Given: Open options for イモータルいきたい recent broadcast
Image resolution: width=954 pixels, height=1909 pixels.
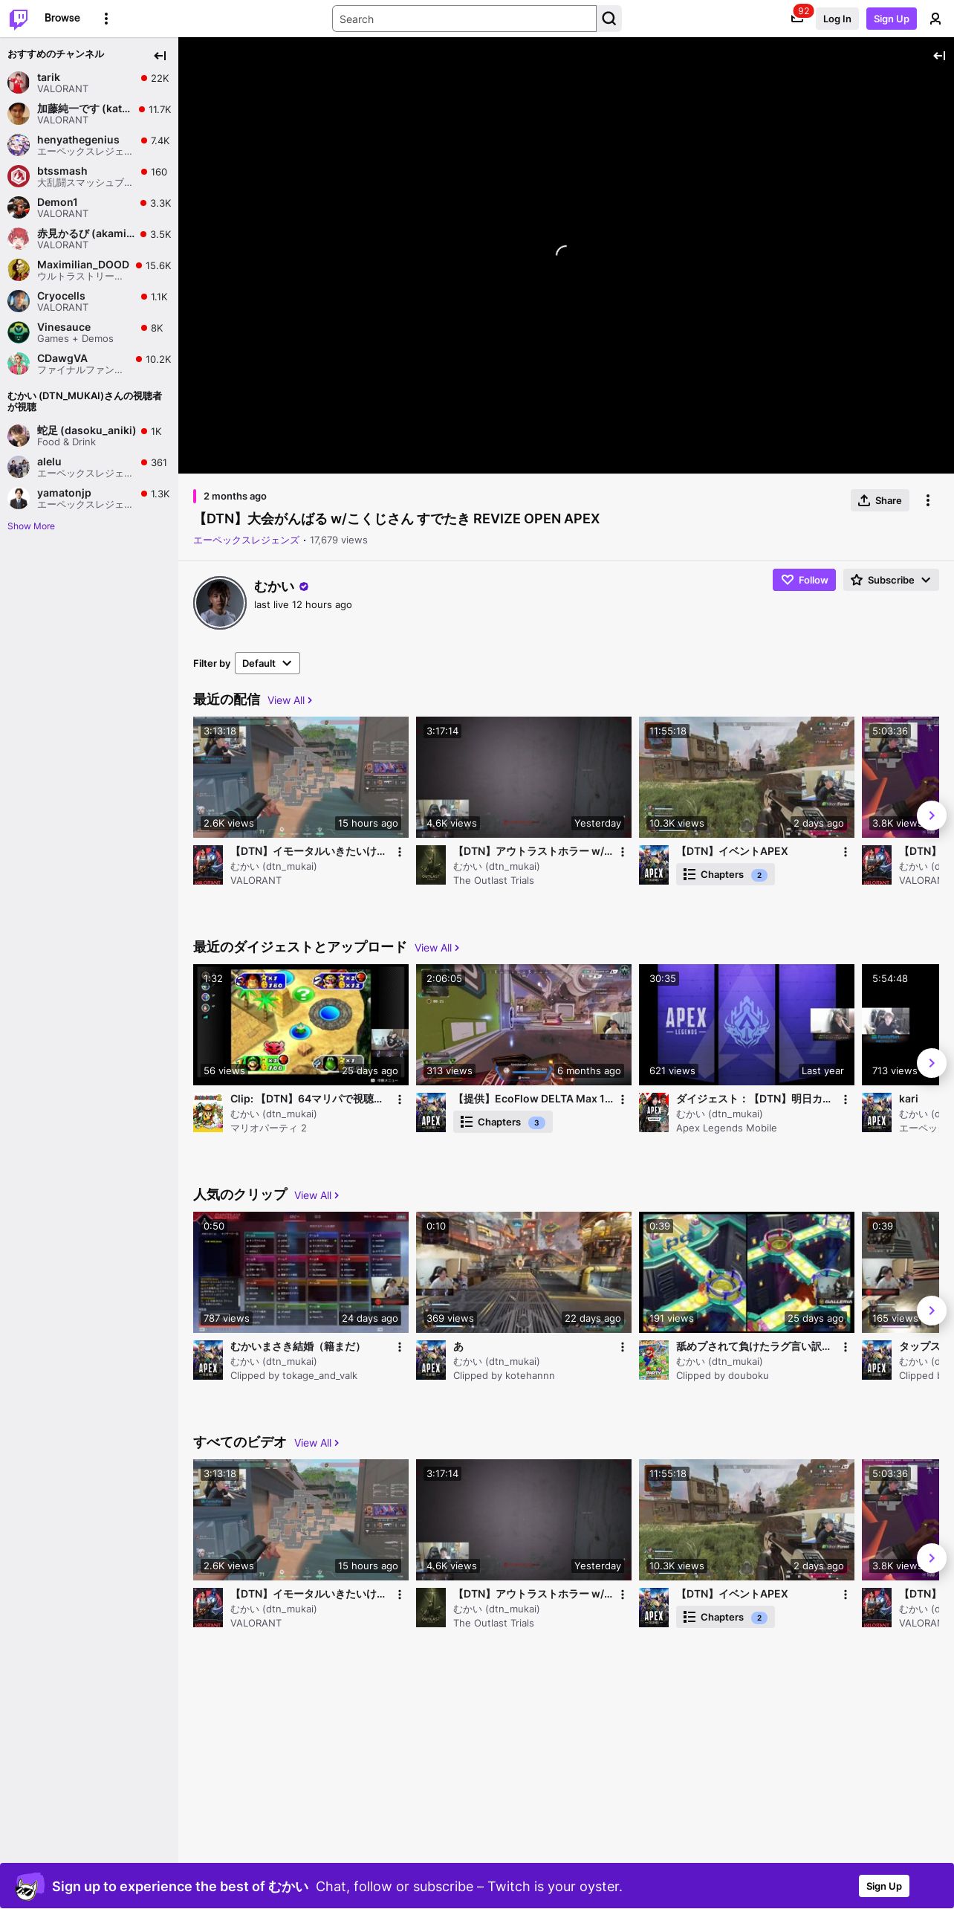Looking at the screenshot, I should [x=400, y=852].
